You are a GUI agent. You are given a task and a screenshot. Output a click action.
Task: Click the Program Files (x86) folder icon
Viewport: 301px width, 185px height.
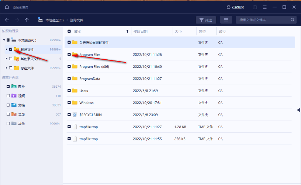click(75, 67)
